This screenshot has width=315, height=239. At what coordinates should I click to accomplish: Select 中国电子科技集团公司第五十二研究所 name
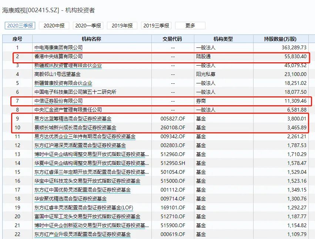76,92
